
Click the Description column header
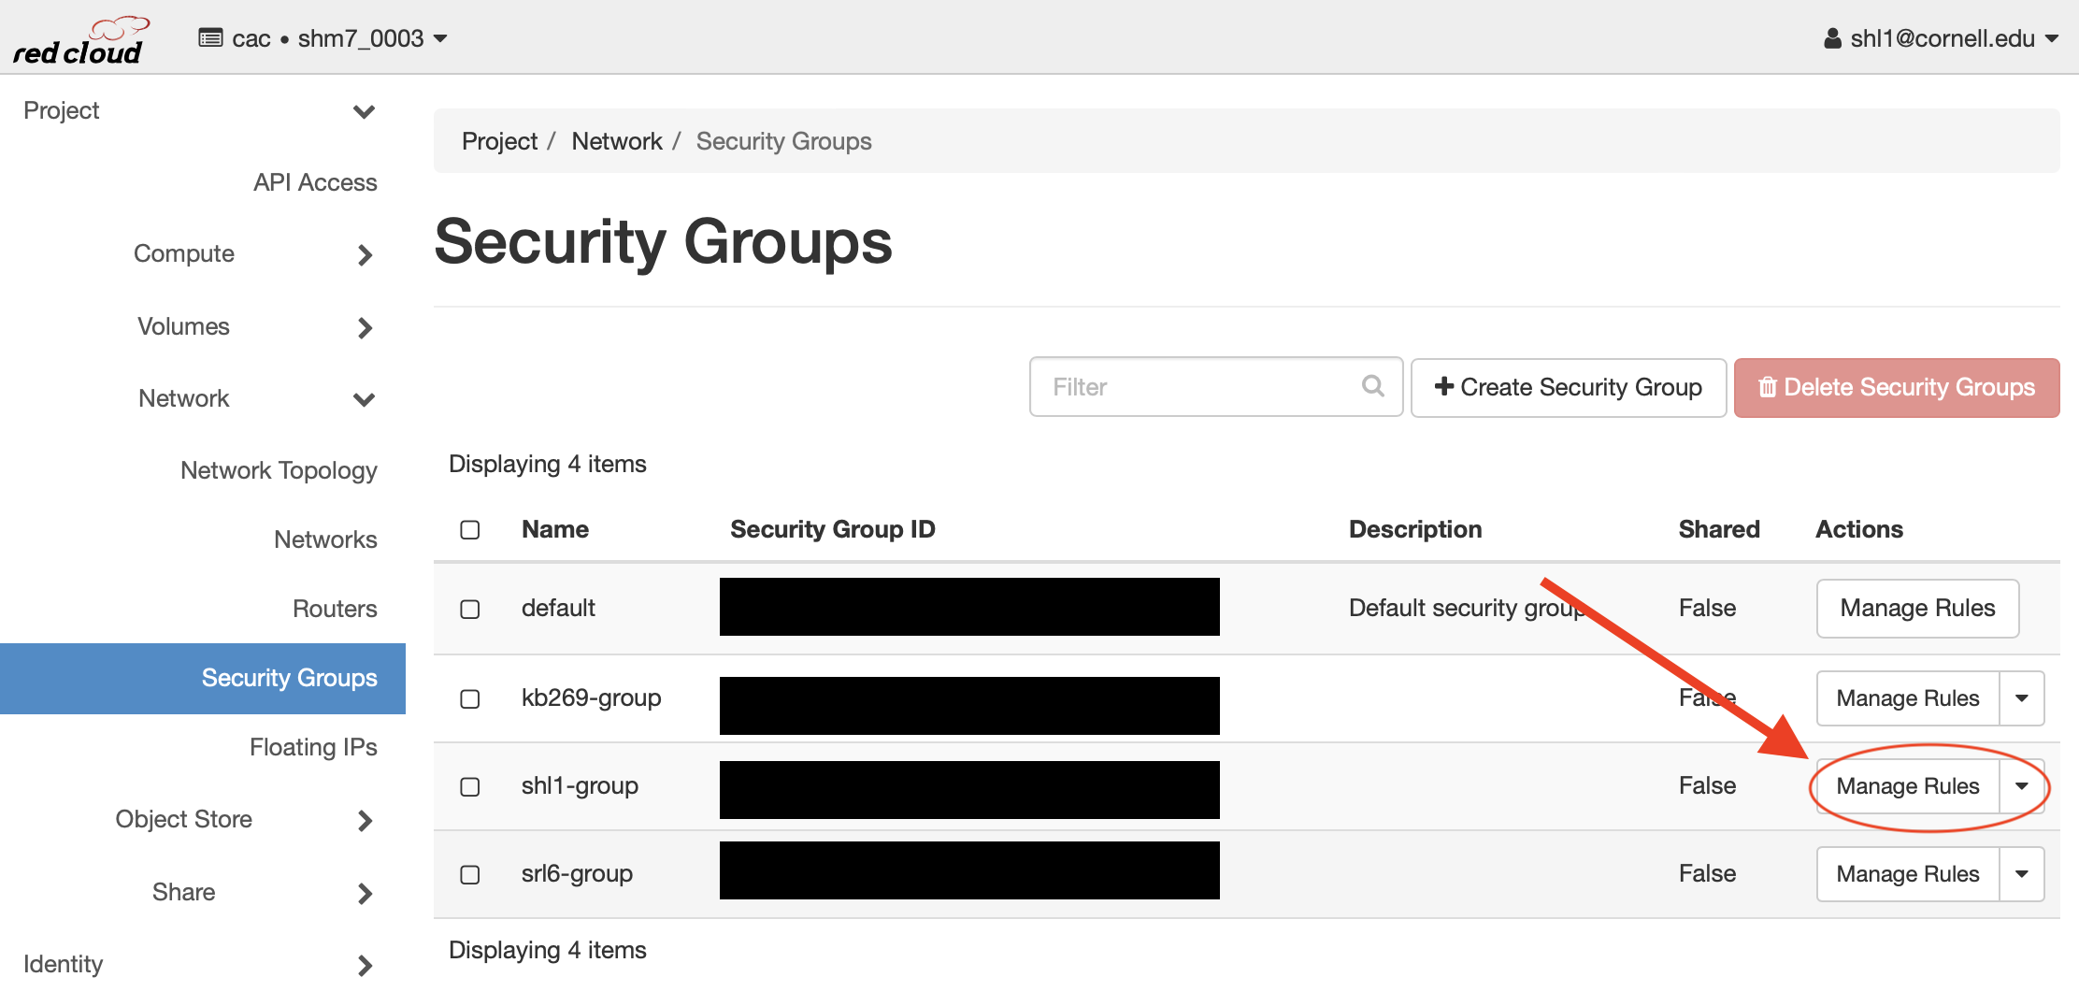coord(1415,529)
